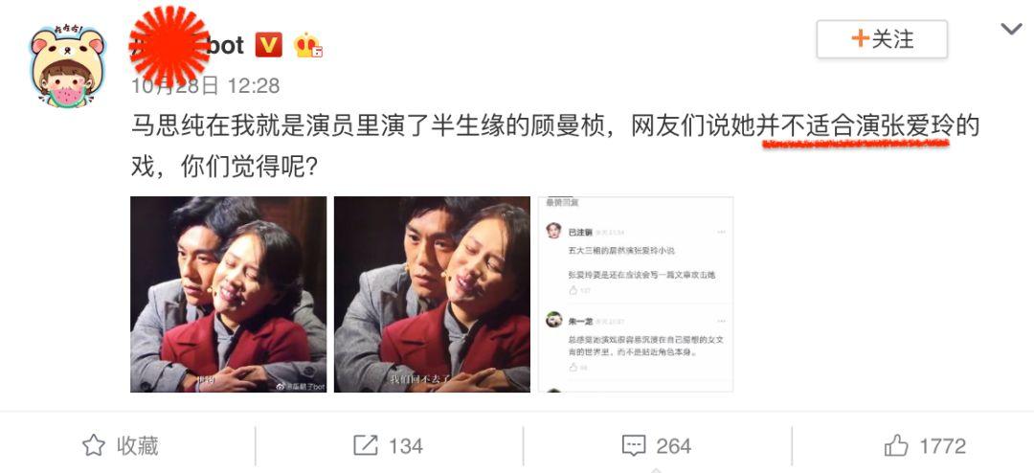Expand the 264 comments section
This screenshot has width=1034, height=473.
tap(657, 446)
